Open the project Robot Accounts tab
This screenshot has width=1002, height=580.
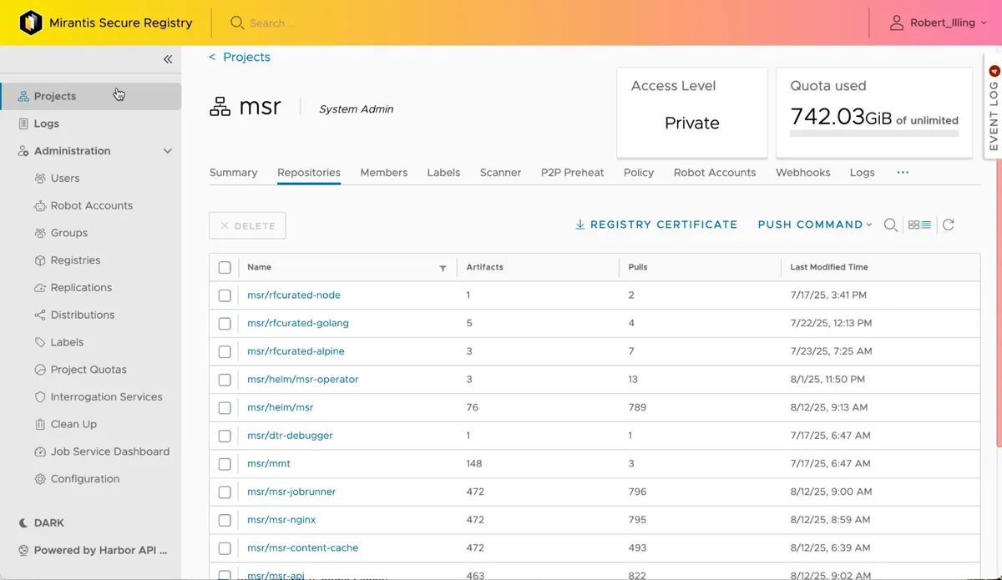715,173
